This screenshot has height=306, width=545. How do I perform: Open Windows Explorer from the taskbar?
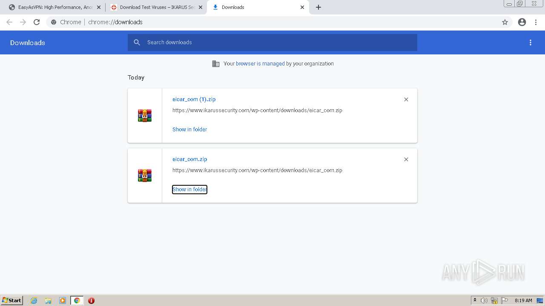point(48,300)
